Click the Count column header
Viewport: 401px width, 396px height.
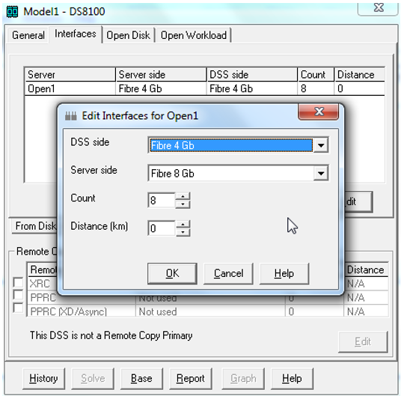(x=316, y=75)
